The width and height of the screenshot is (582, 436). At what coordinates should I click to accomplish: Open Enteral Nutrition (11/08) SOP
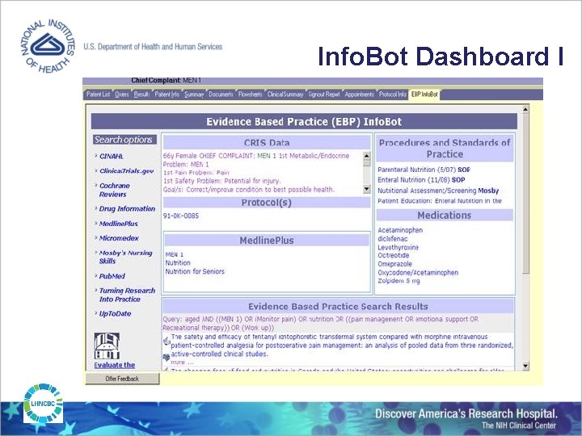point(421,180)
